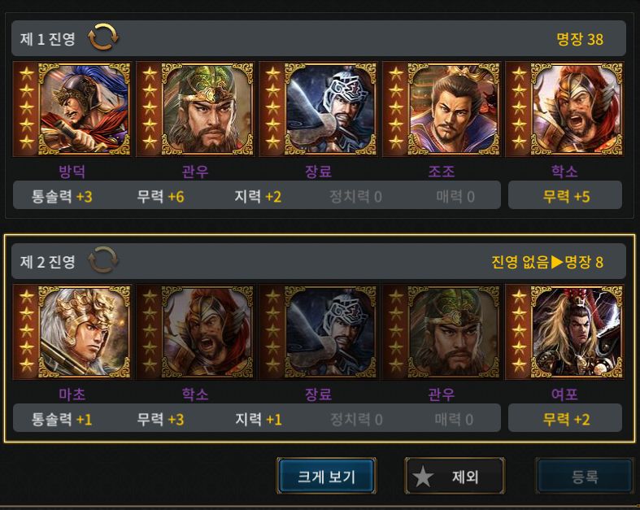The height and width of the screenshot is (510, 640).
Task: Select the 마초 portrait in 제 2 진영
Action: click(x=72, y=332)
